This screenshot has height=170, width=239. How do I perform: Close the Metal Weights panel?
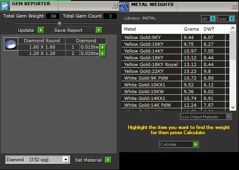(234, 6)
